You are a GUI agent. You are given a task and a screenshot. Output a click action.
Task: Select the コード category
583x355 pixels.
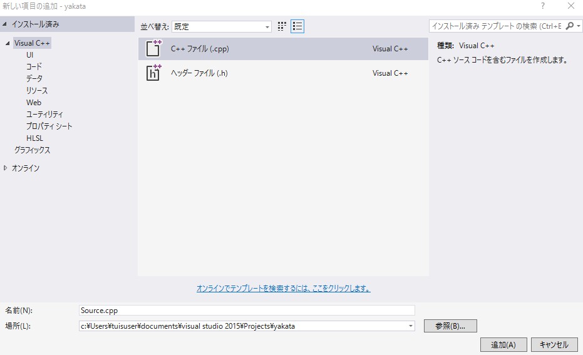[34, 67]
